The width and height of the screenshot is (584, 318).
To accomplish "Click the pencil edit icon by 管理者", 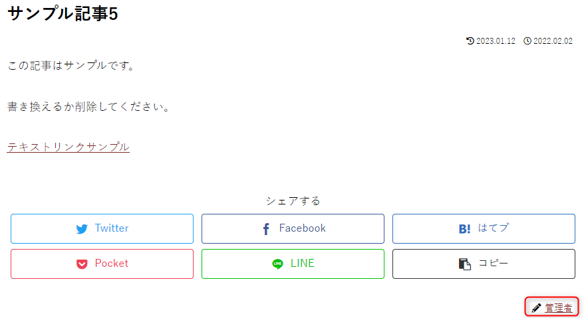I will point(536,308).
